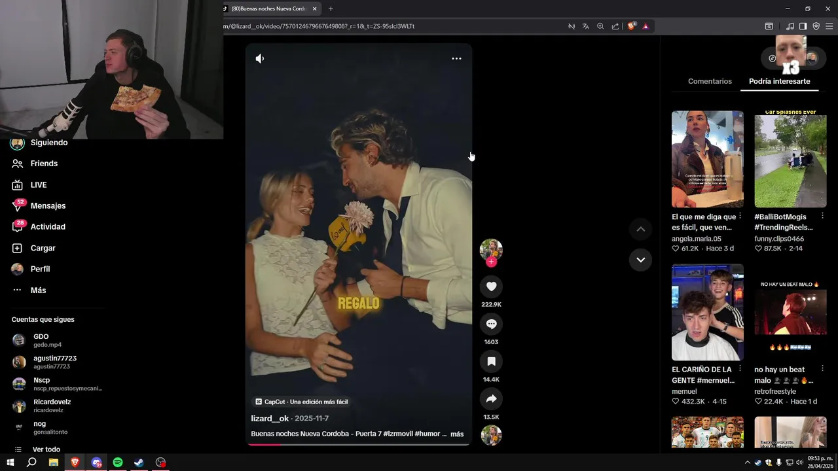Open the tab search icon in toolbar
Viewport: 838px width, 471px height.
click(769, 26)
